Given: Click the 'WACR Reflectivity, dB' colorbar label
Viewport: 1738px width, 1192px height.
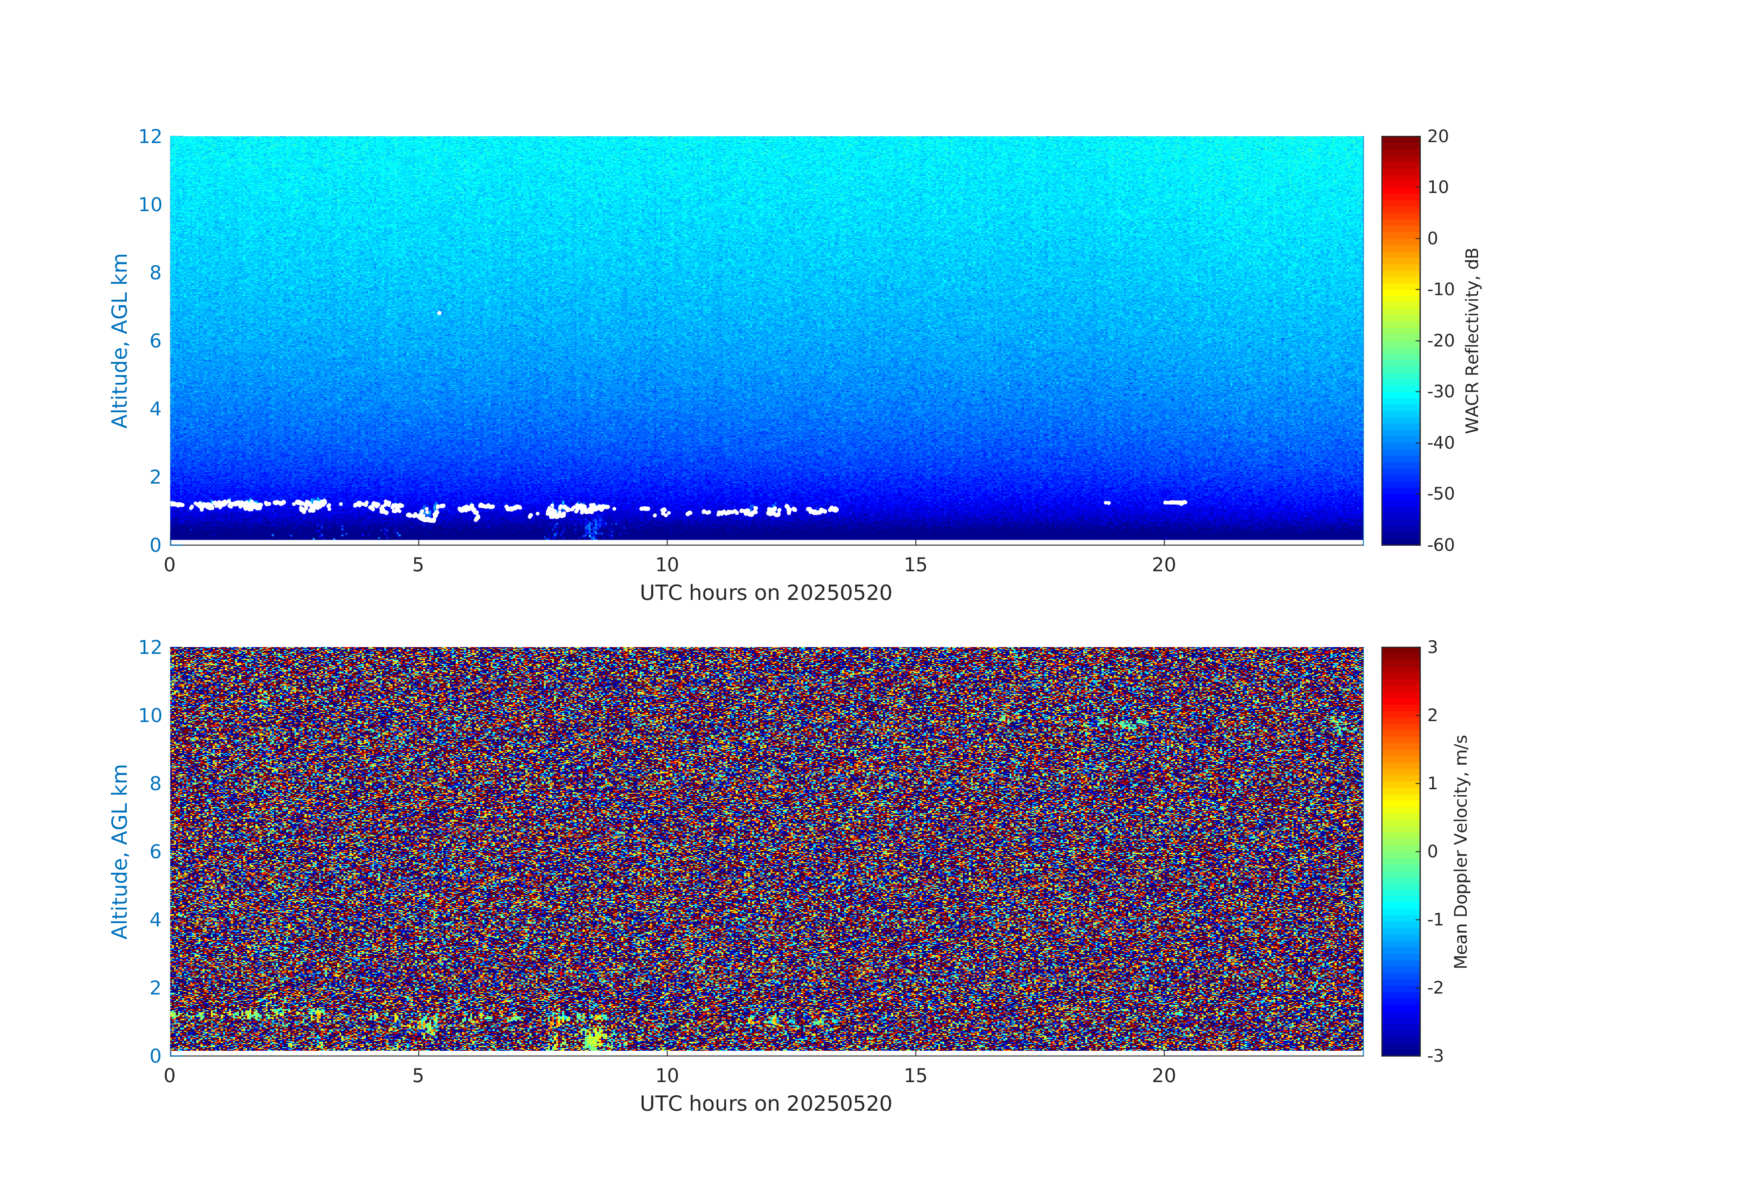Looking at the screenshot, I should 1472,341.
